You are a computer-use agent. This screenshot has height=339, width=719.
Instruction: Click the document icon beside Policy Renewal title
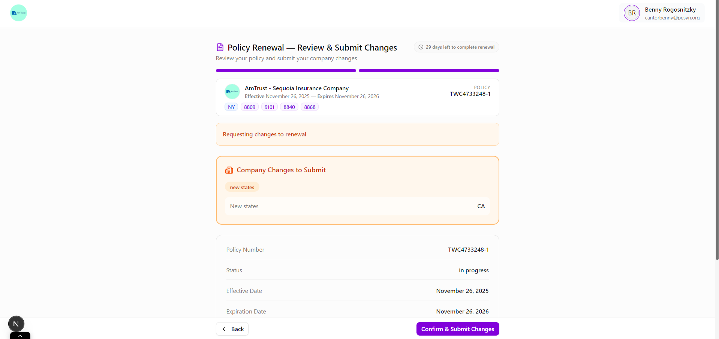click(220, 47)
